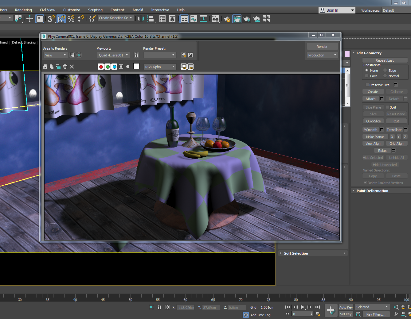This screenshot has width=411, height=319.
Task: Click the Select and Move tool icon
Action: (x=29, y=19)
